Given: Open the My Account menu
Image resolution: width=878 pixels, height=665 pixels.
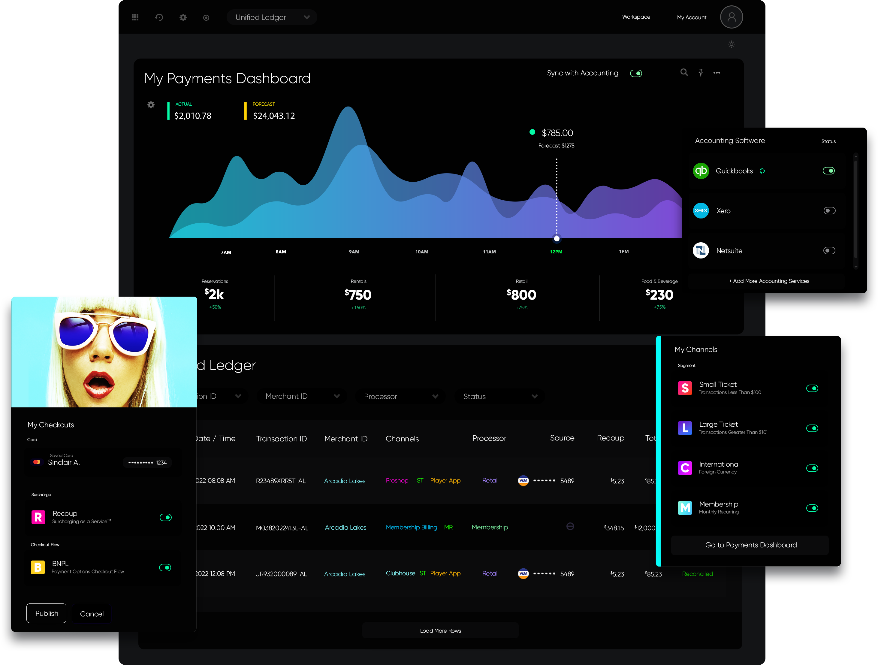Looking at the screenshot, I should [692, 17].
